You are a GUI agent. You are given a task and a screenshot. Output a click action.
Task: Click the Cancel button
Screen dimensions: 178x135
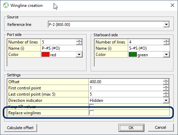(x=161, y=127)
